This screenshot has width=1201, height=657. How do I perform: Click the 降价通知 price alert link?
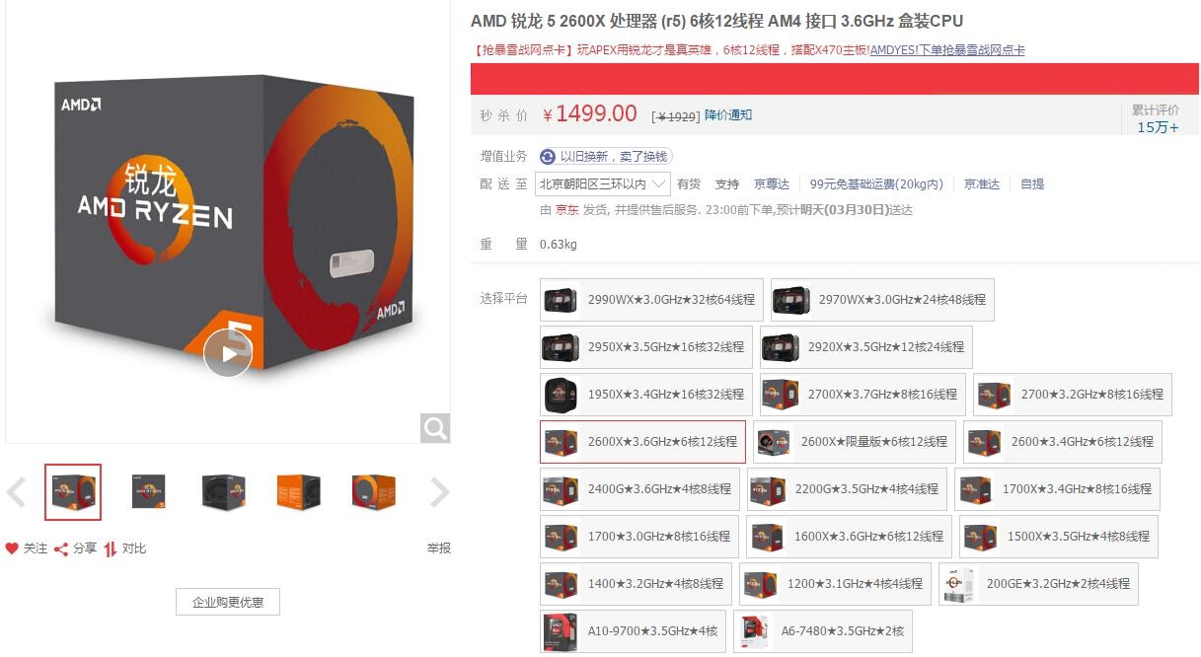(x=728, y=115)
